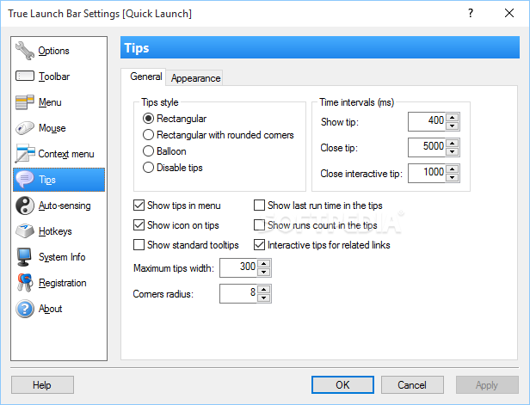The image size is (530, 405).
Task: Click the Context menu icon
Action: click(25, 154)
